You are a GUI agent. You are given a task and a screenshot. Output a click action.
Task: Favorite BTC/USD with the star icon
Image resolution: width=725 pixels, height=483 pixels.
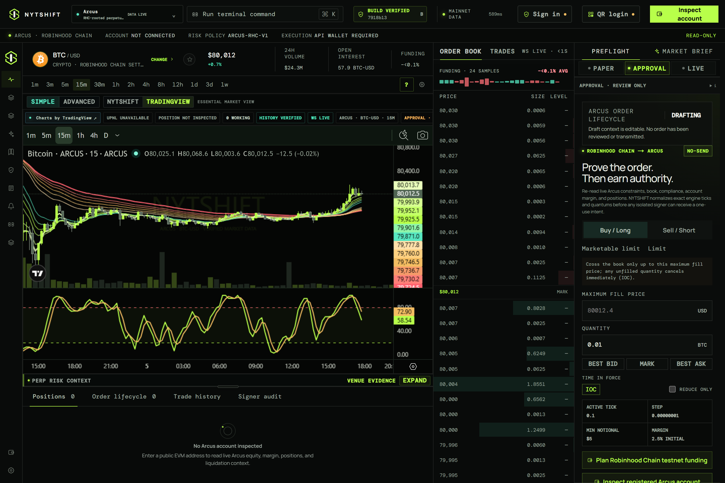(190, 59)
